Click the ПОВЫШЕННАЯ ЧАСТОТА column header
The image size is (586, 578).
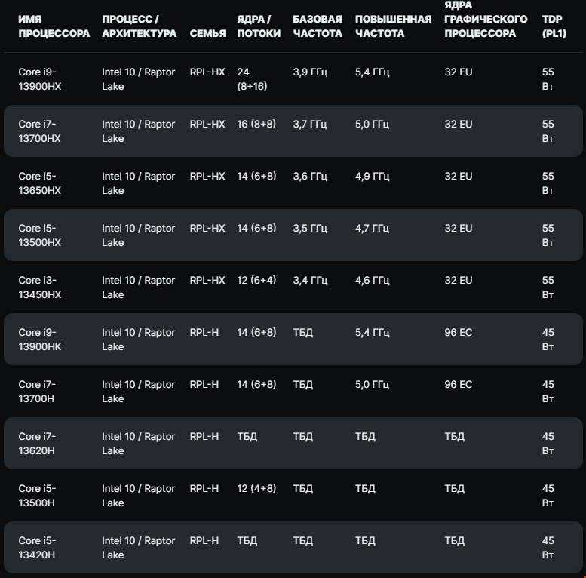point(393,26)
